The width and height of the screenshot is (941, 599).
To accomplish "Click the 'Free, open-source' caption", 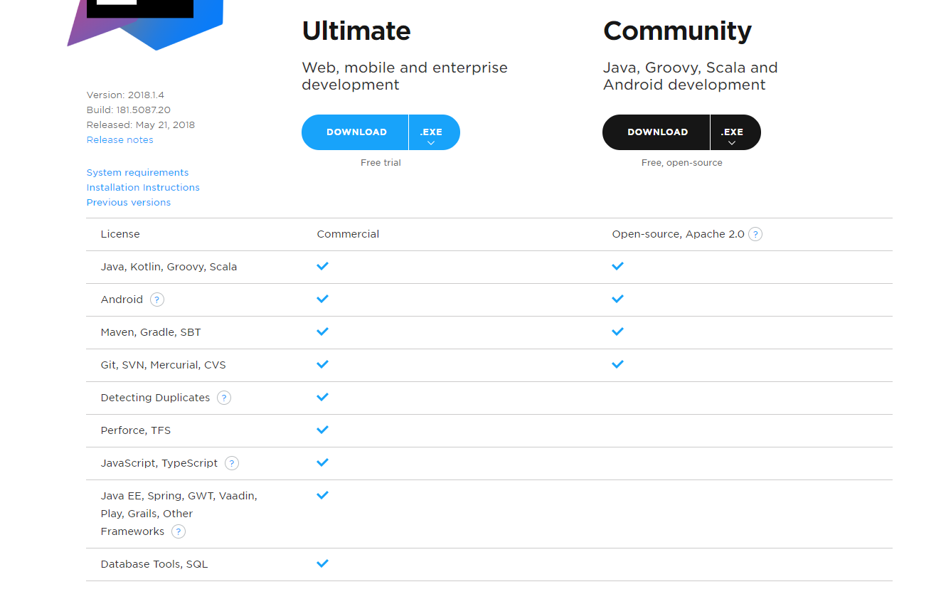I will click(681, 163).
